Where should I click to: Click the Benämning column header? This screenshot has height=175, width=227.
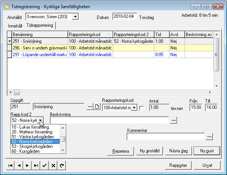40,35
